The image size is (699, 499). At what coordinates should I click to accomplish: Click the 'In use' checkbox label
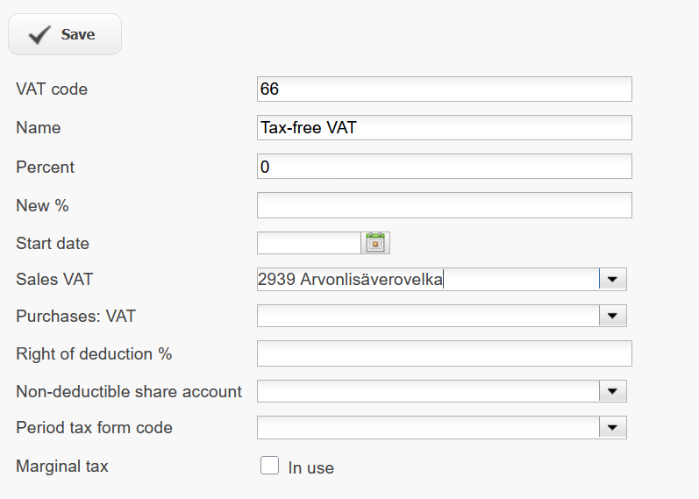(310, 467)
